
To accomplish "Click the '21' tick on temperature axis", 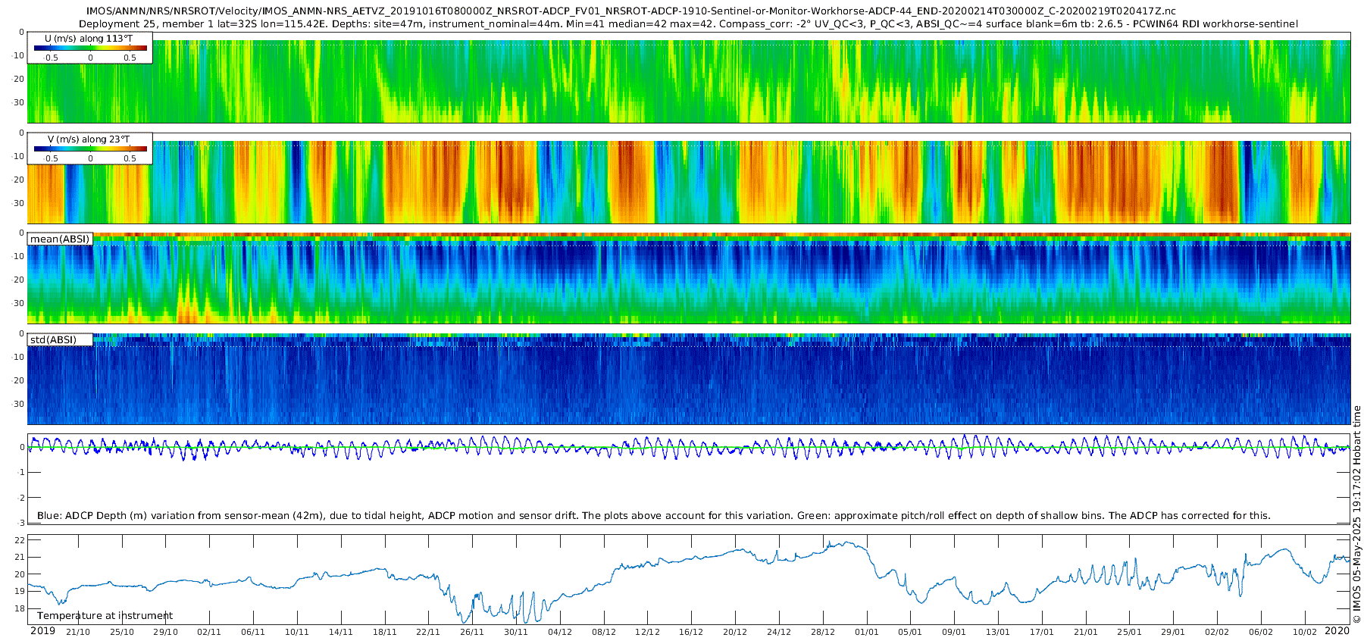I will pos(20,557).
